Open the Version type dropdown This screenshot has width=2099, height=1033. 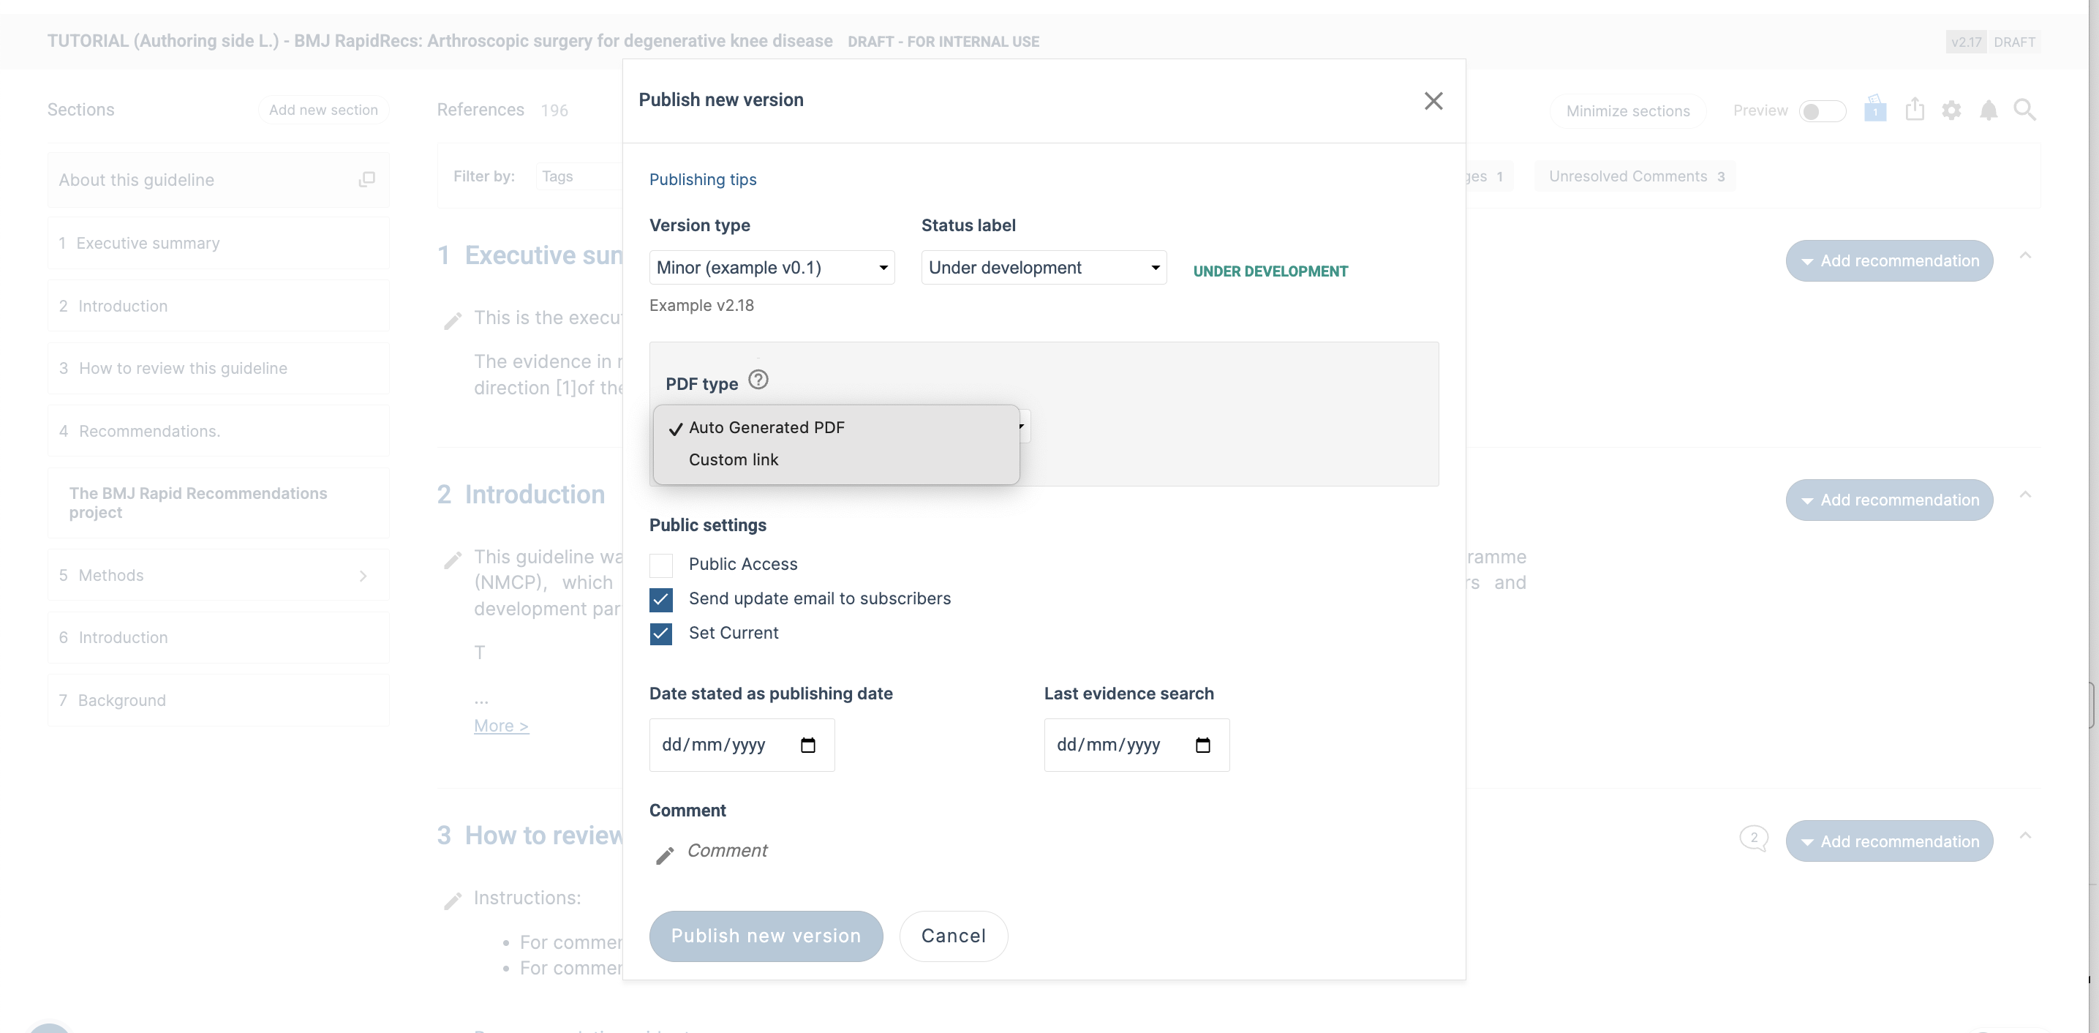772,268
